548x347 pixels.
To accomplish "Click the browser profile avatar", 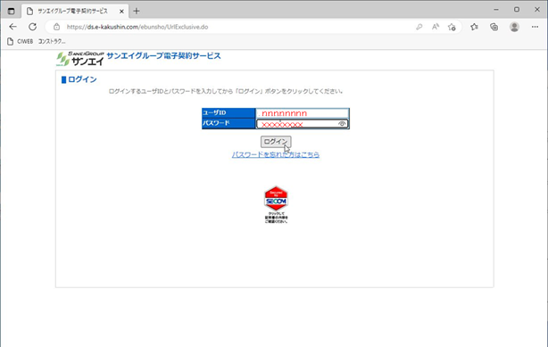I will [x=514, y=27].
